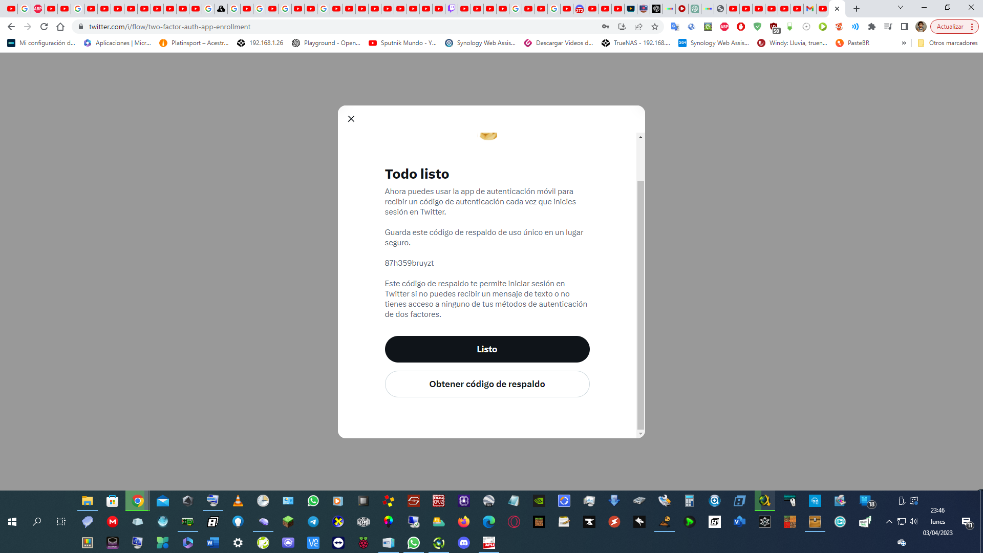Click Obtener código de respaldo button
983x553 pixels.
(x=487, y=384)
